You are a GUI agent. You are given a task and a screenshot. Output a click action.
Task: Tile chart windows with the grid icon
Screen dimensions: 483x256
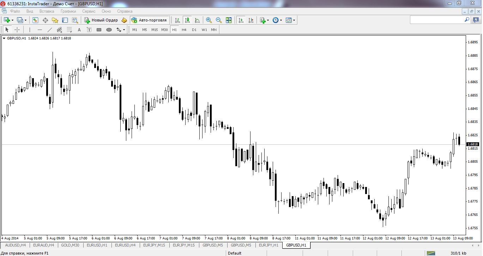pyautogui.click(x=229, y=20)
